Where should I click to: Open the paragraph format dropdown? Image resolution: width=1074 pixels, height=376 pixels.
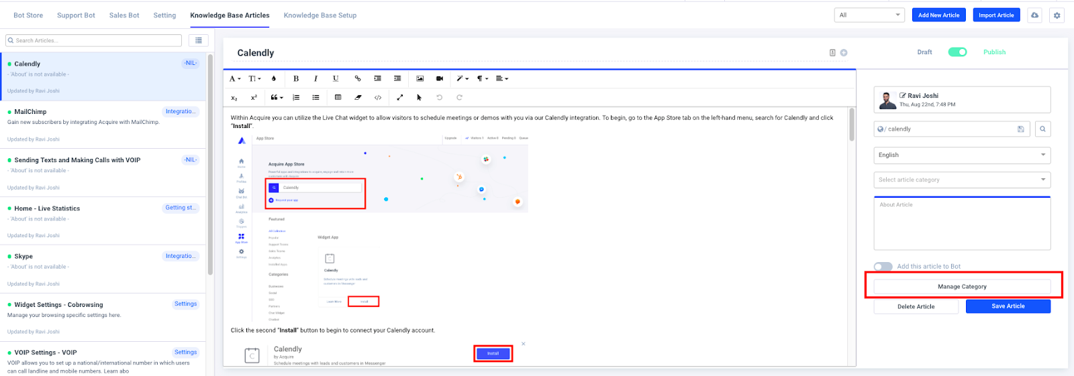coord(483,78)
